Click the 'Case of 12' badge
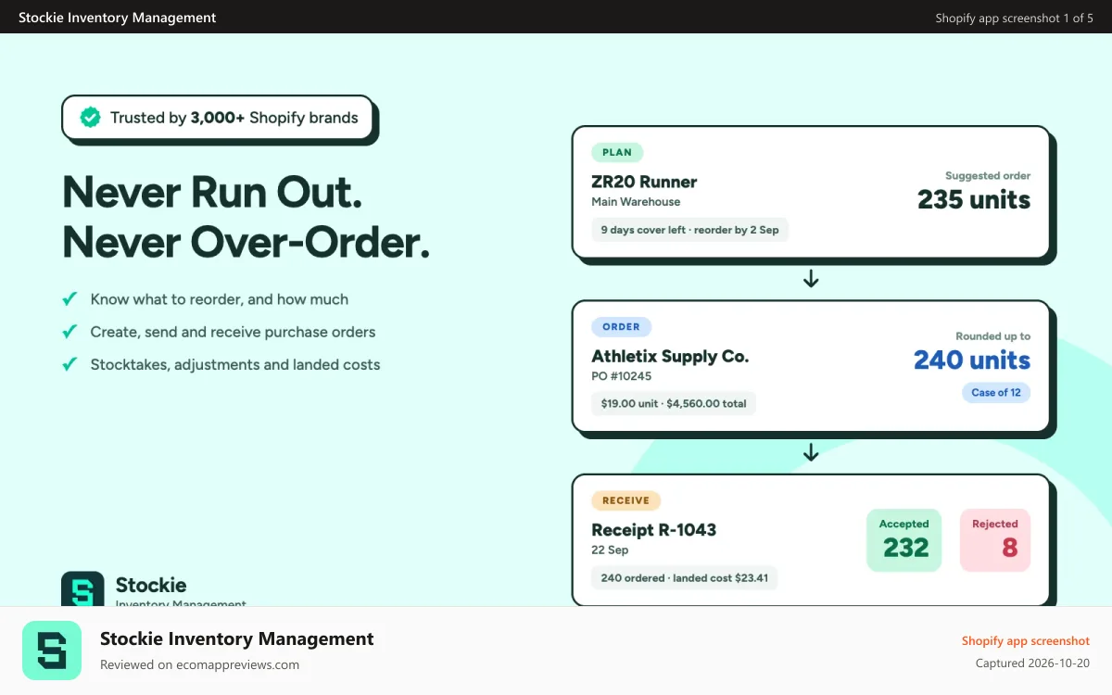The width and height of the screenshot is (1112, 695). coord(996,393)
